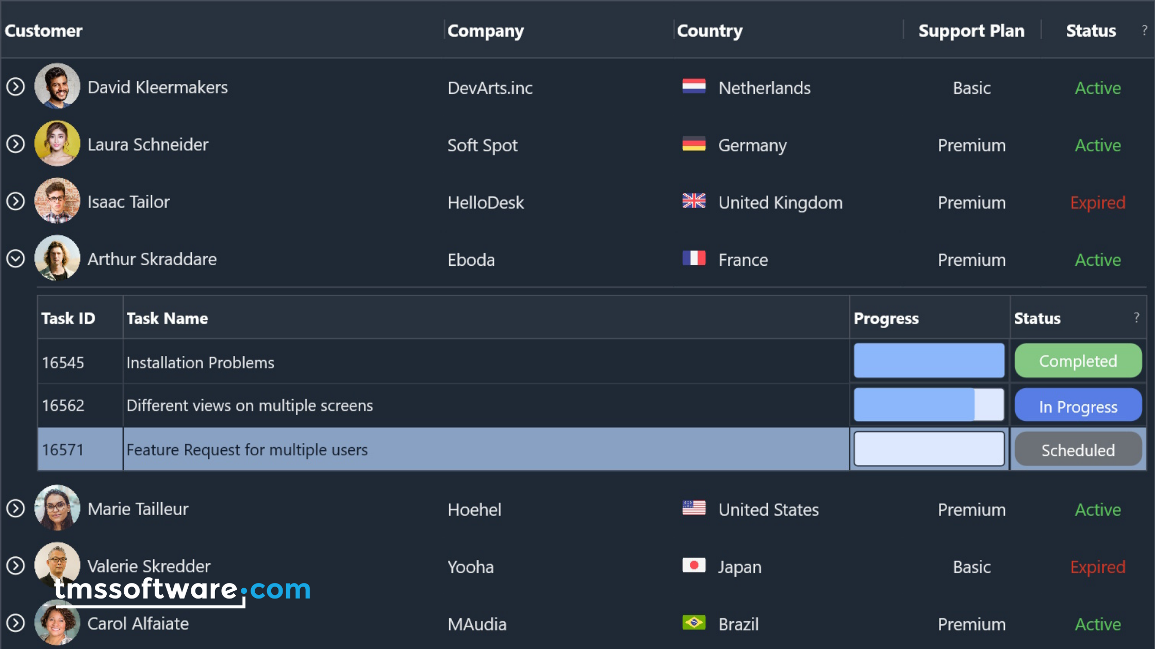Sort by Company column header
This screenshot has width=1155, height=649.
pyautogui.click(x=485, y=31)
